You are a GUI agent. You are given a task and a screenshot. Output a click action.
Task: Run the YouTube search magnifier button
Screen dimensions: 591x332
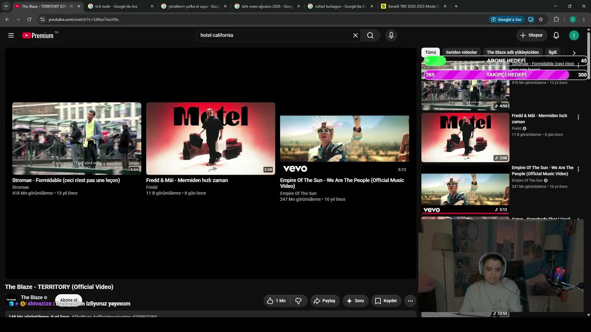[370, 36]
